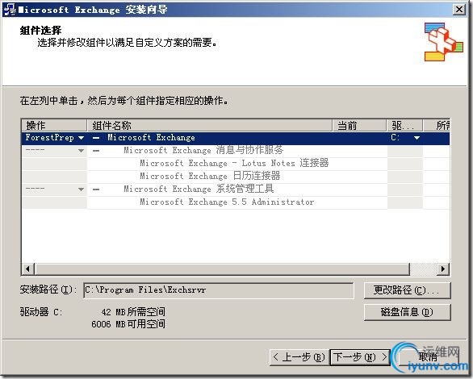473x379 pixels.
Task: Open the drive C: dropdown in selected row
Action: [x=416, y=138]
